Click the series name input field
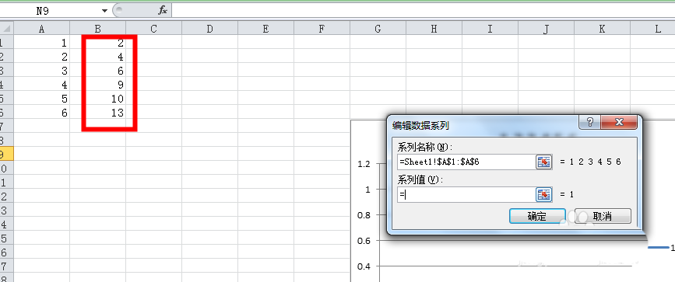Image resolution: width=675 pixels, height=282 pixels. 466,162
